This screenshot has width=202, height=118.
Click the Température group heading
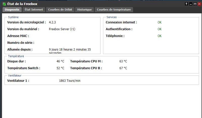point(16,56)
